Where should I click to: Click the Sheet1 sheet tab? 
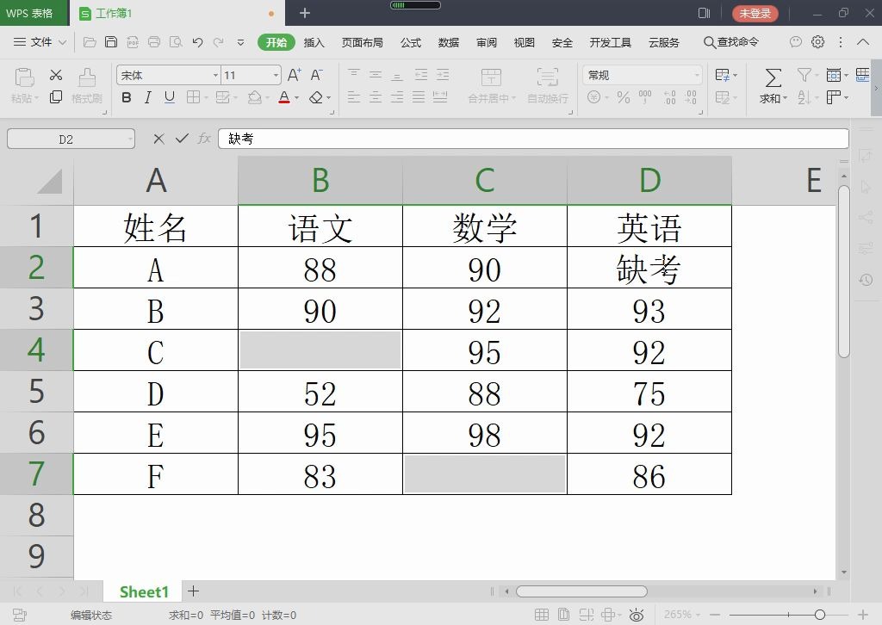143,592
